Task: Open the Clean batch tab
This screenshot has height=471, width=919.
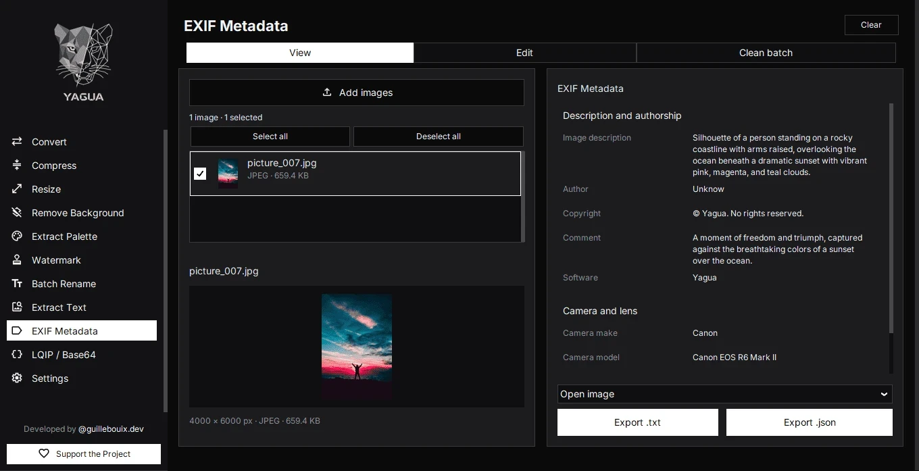Action: (766, 53)
